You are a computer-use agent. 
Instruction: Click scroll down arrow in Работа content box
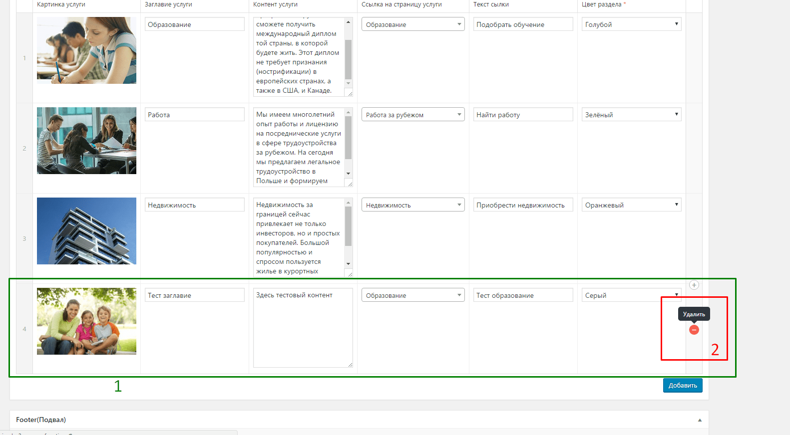349,173
